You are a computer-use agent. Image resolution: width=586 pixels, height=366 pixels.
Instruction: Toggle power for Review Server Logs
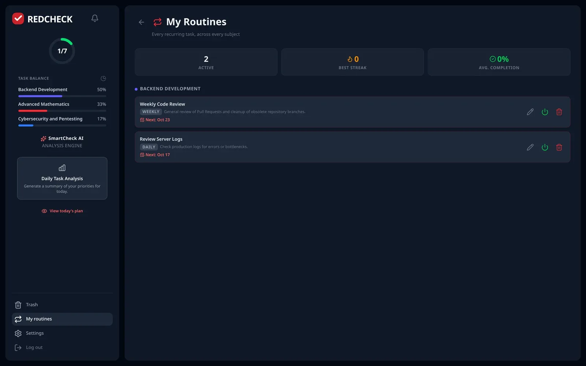pos(545,147)
